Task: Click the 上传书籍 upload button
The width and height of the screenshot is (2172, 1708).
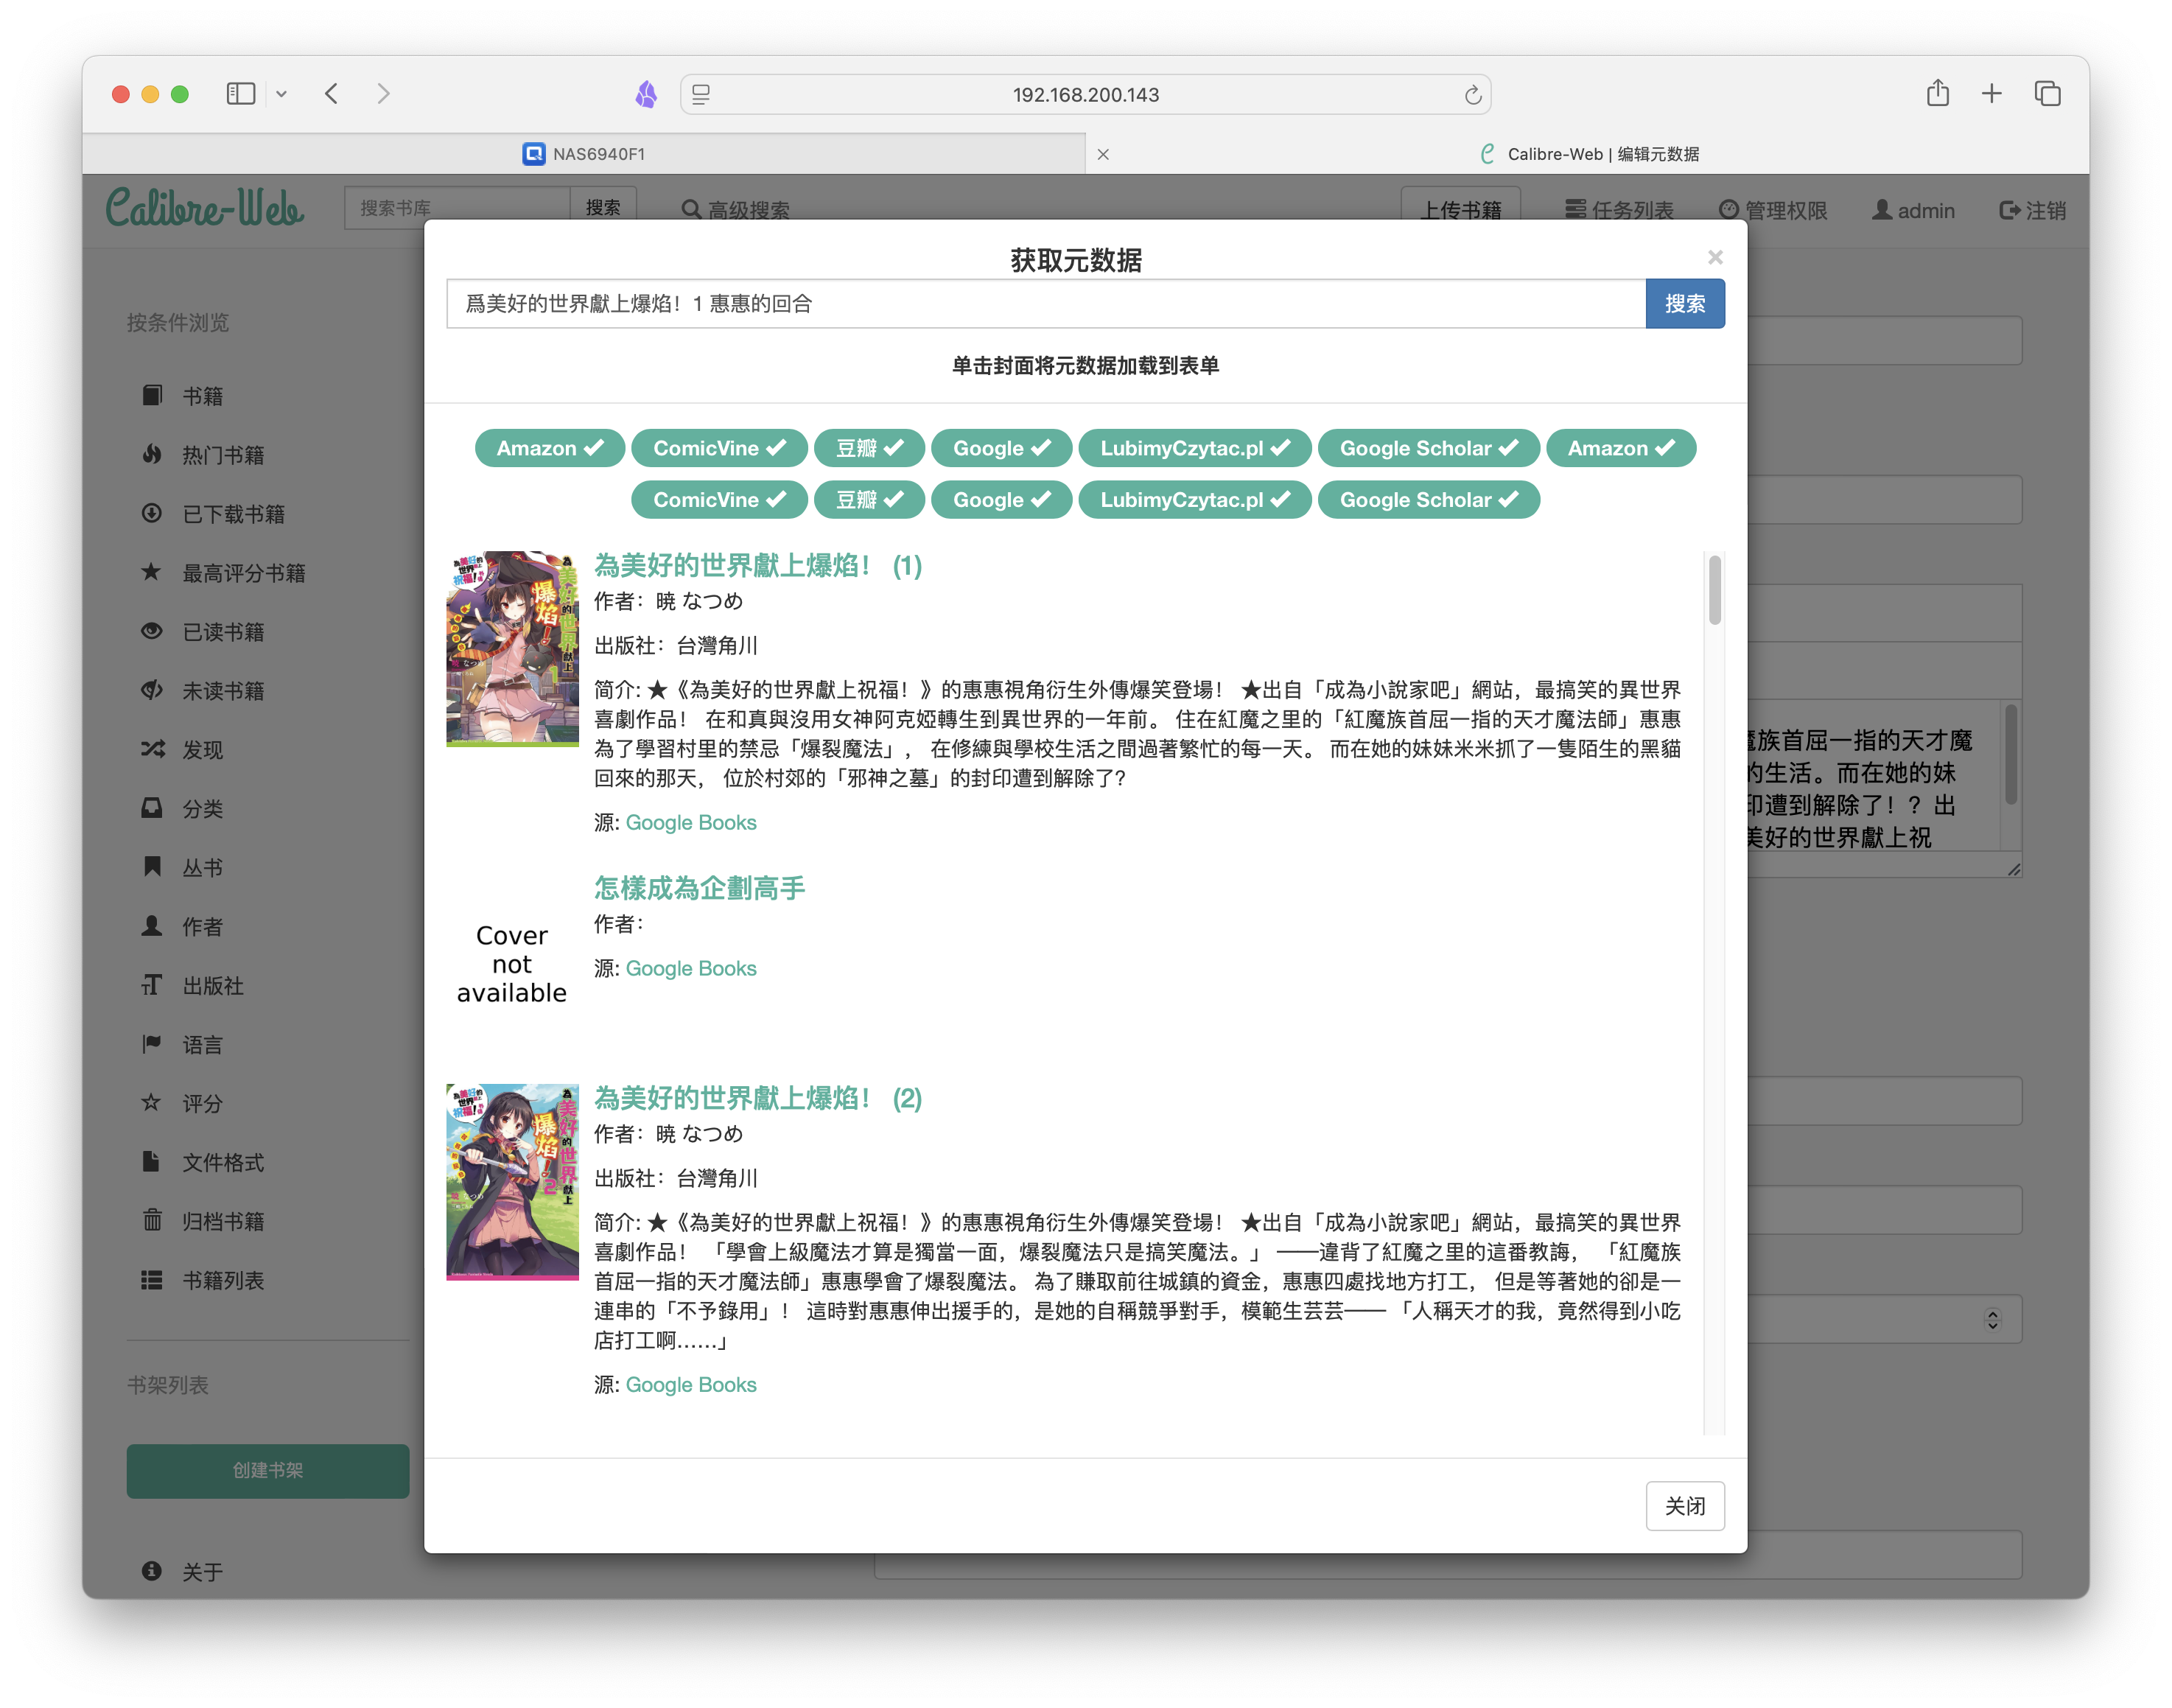Action: coord(1461,209)
